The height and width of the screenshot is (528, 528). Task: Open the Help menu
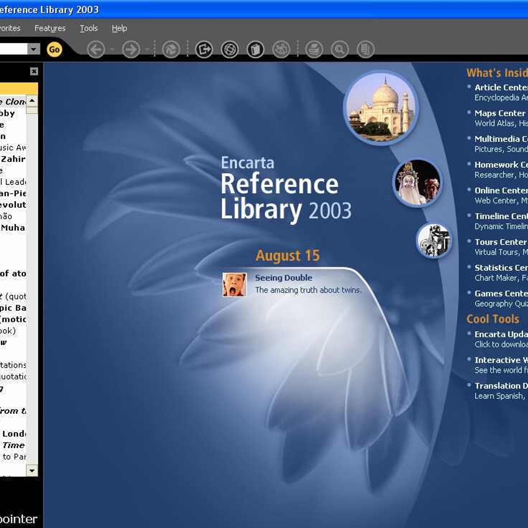(119, 28)
